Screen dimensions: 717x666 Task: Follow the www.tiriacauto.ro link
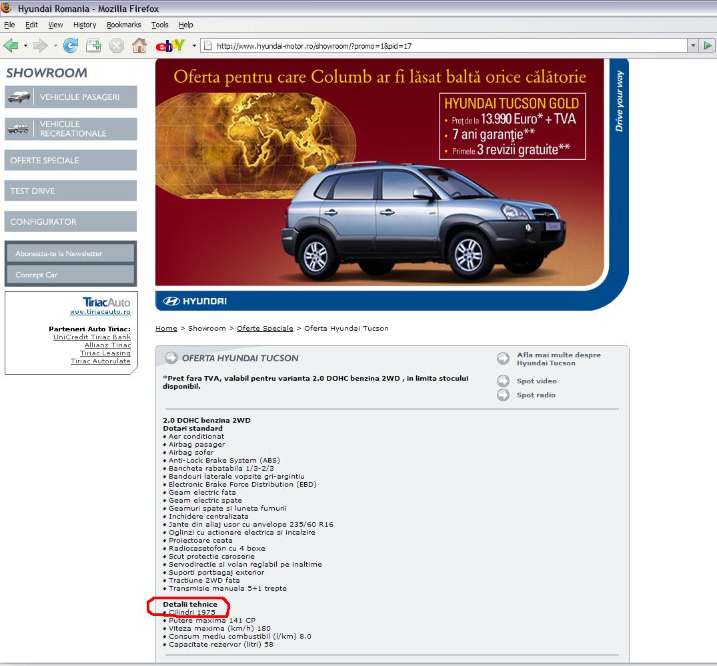100,312
